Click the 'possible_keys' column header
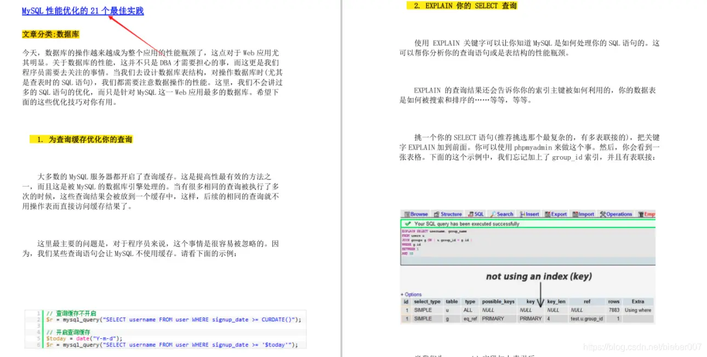The image size is (707, 357). coord(498,302)
